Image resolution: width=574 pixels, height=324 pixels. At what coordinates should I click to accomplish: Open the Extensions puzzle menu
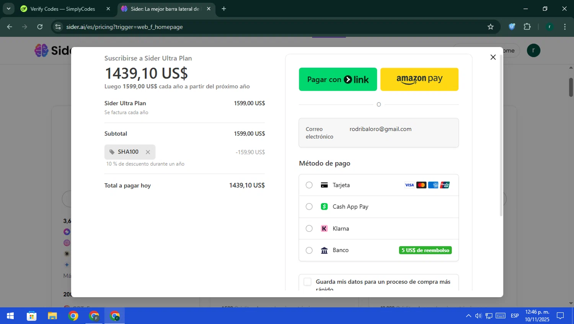[x=527, y=27]
